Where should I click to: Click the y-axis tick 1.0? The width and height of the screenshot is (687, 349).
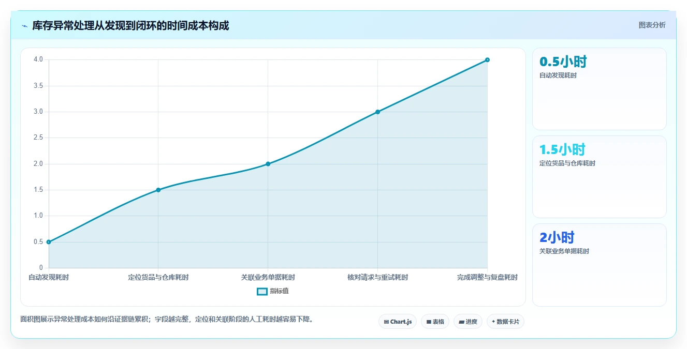(38, 216)
